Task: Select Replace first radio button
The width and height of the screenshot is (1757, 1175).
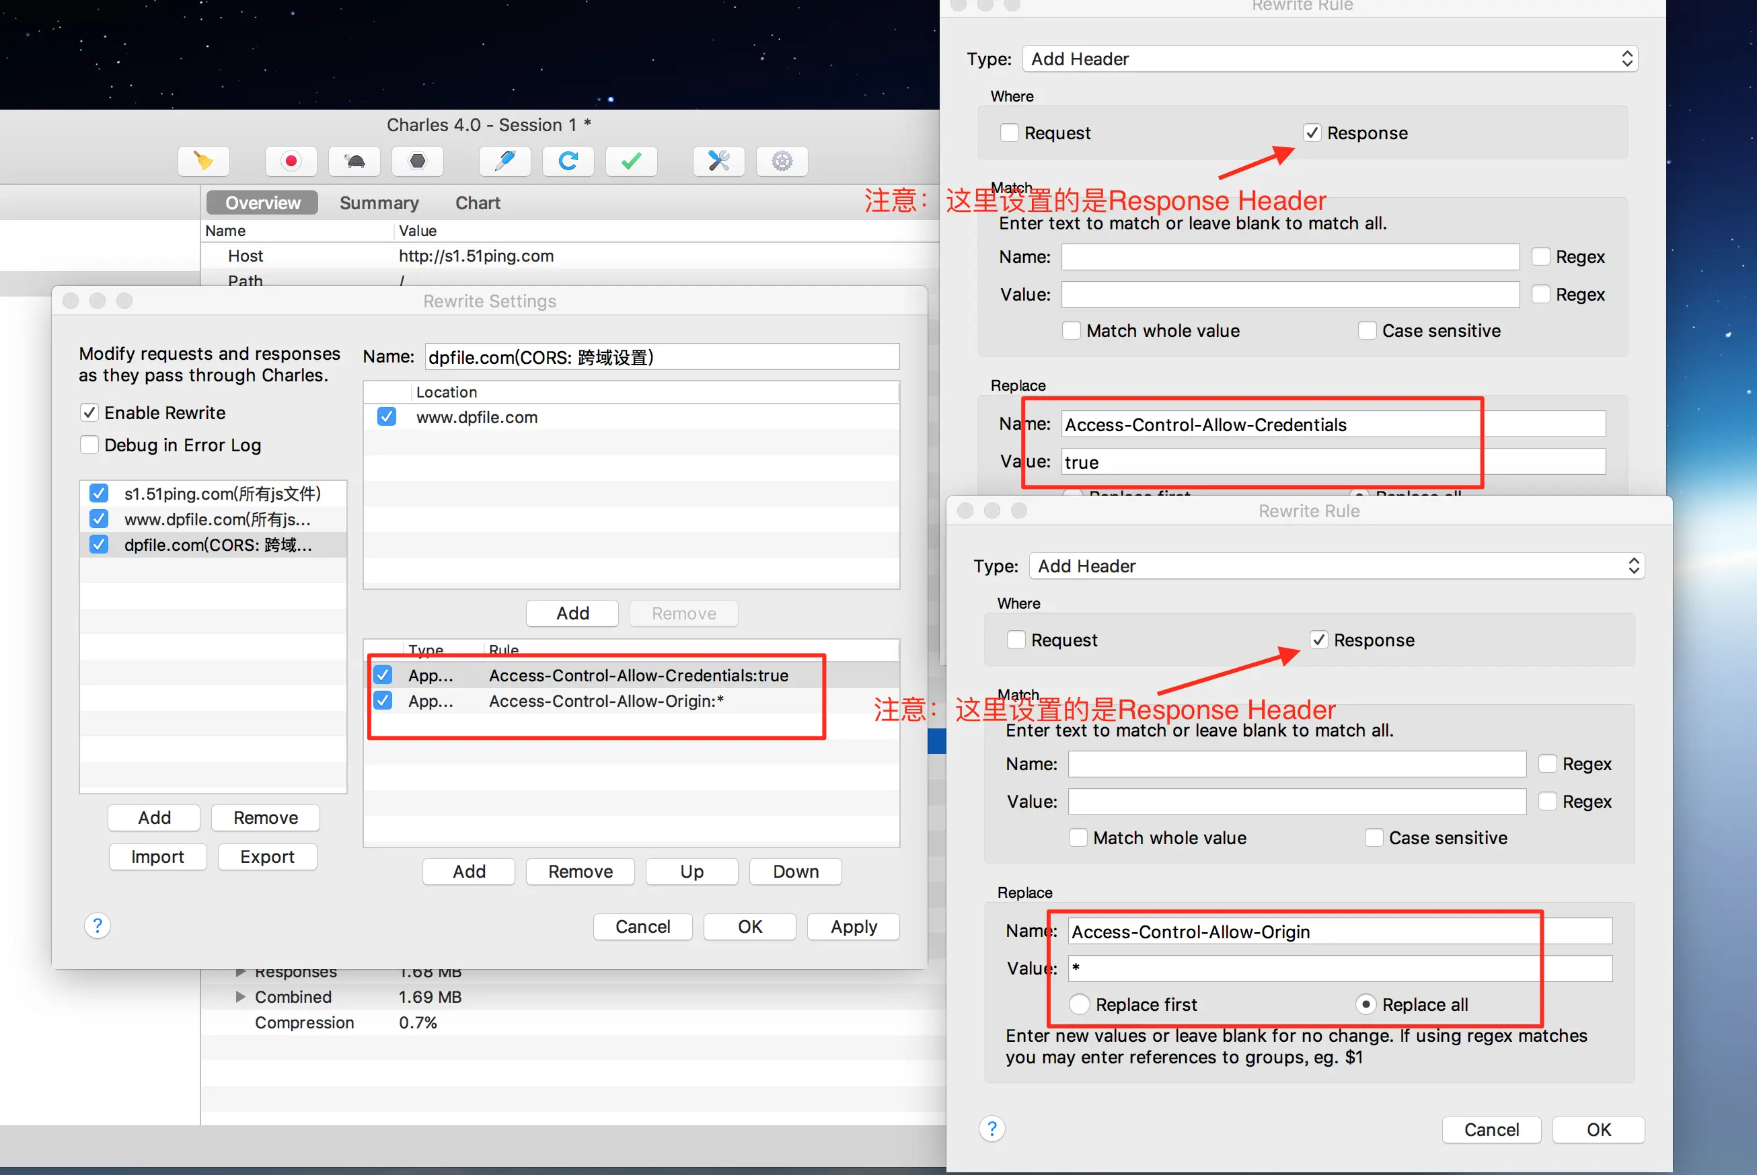Action: click(1079, 1003)
